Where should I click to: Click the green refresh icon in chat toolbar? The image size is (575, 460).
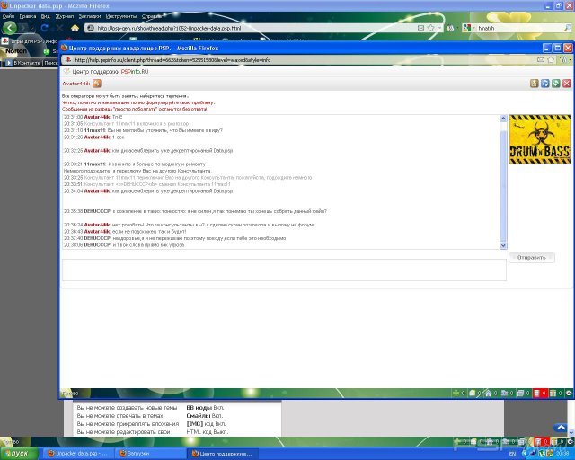(x=555, y=84)
